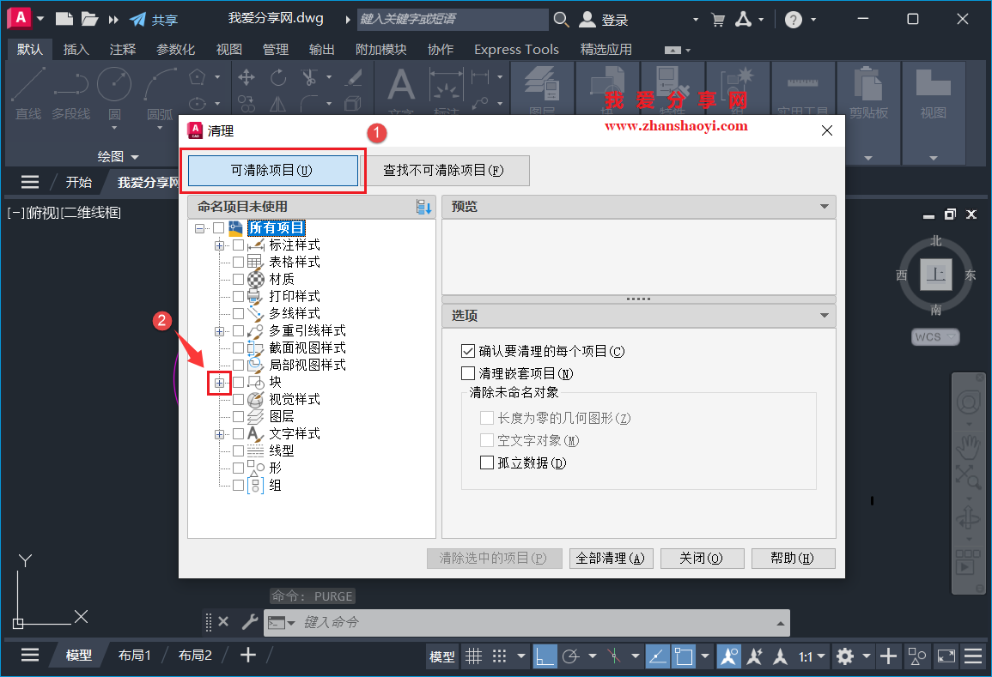Switch to 布局1 layout tab
The image size is (992, 677).
click(134, 656)
